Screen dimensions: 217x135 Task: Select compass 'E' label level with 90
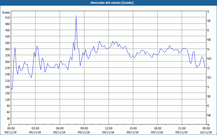click(208, 106)
